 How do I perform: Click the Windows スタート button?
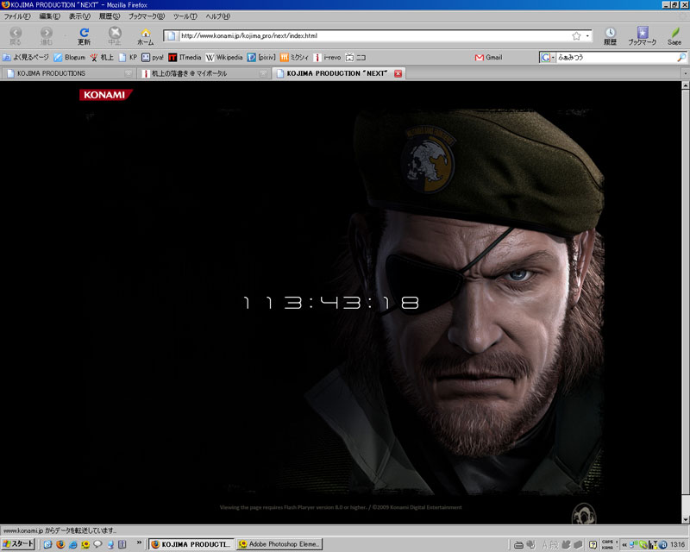[18, 544]
